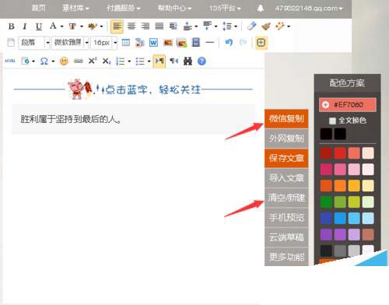Click the 保存文章 button
This screenshot has width=389, height=305.
pos(286,158)
